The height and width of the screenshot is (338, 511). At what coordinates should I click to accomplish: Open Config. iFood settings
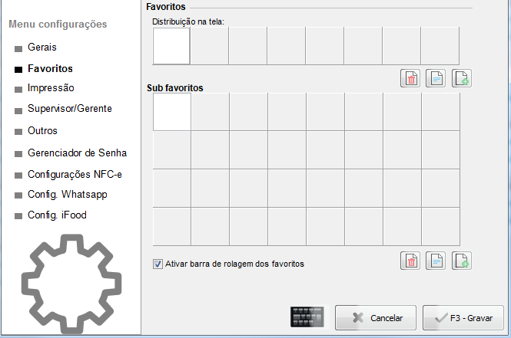point(57,215)
